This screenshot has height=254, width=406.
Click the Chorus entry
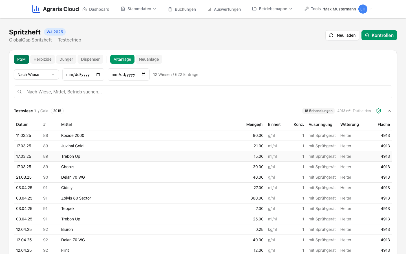click(68, 167)
